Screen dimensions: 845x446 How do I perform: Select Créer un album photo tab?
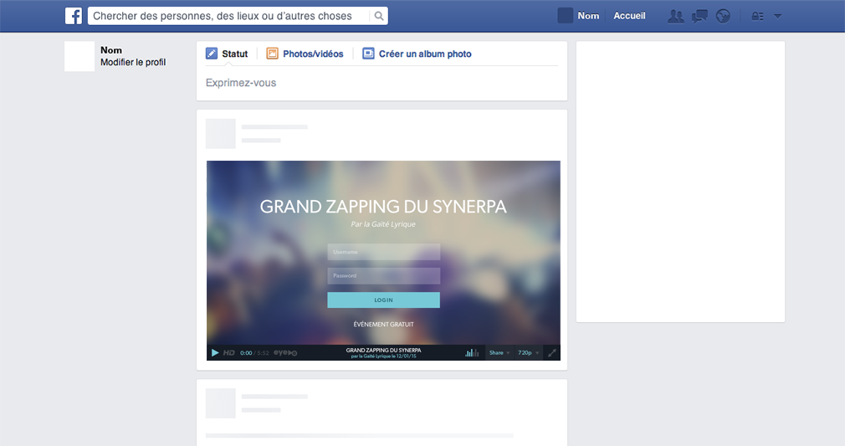click(x=425, y=54)
